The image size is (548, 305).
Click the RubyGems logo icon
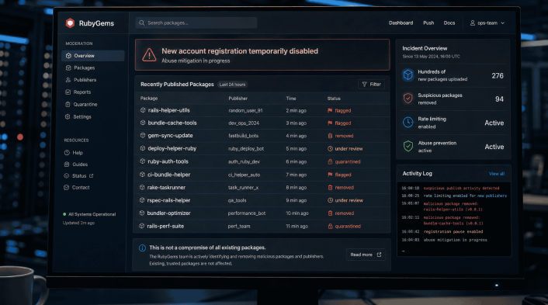pos(70,23)
